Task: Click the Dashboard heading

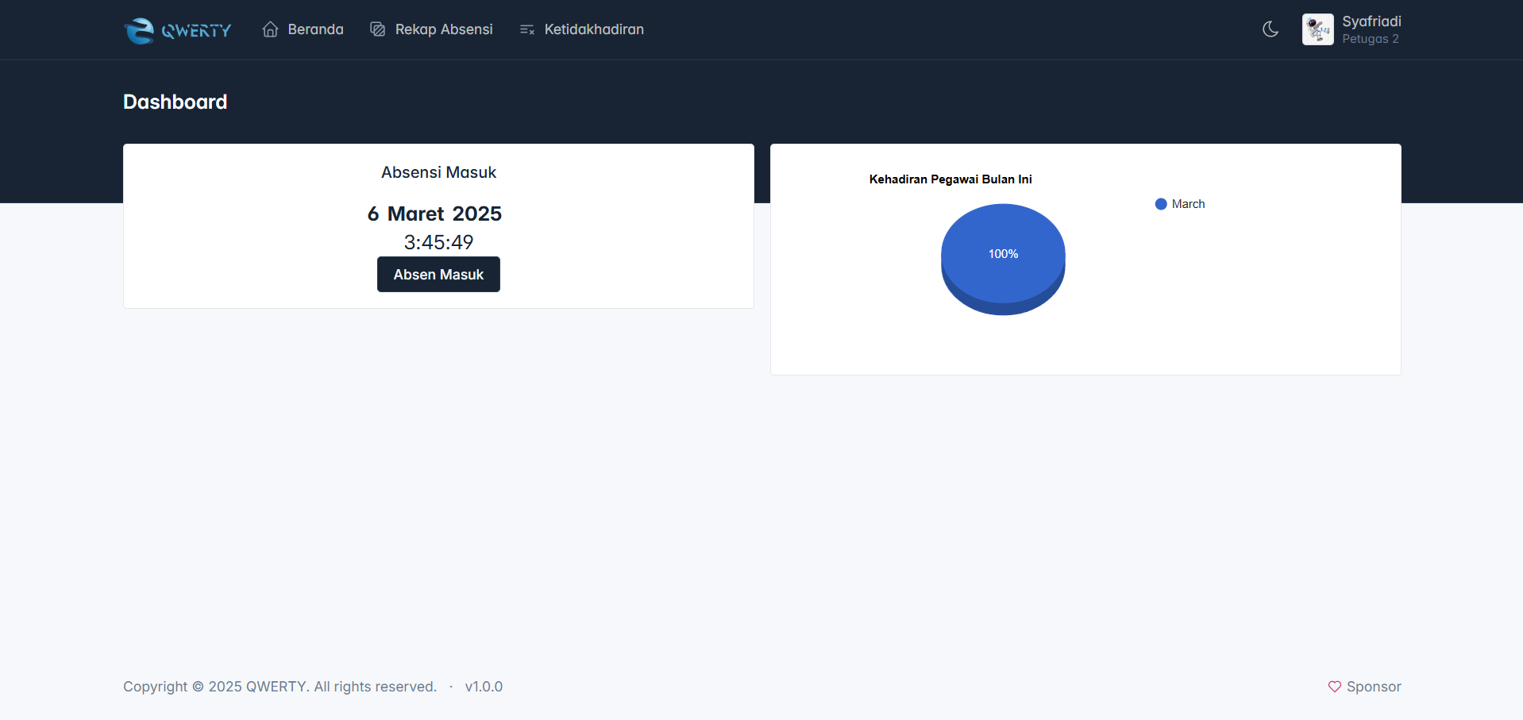Action: pyautogui.click(x=175, y=102)
